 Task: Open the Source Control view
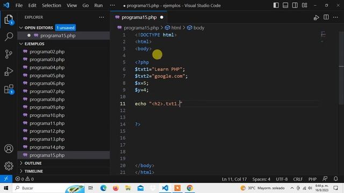point(9,54)
